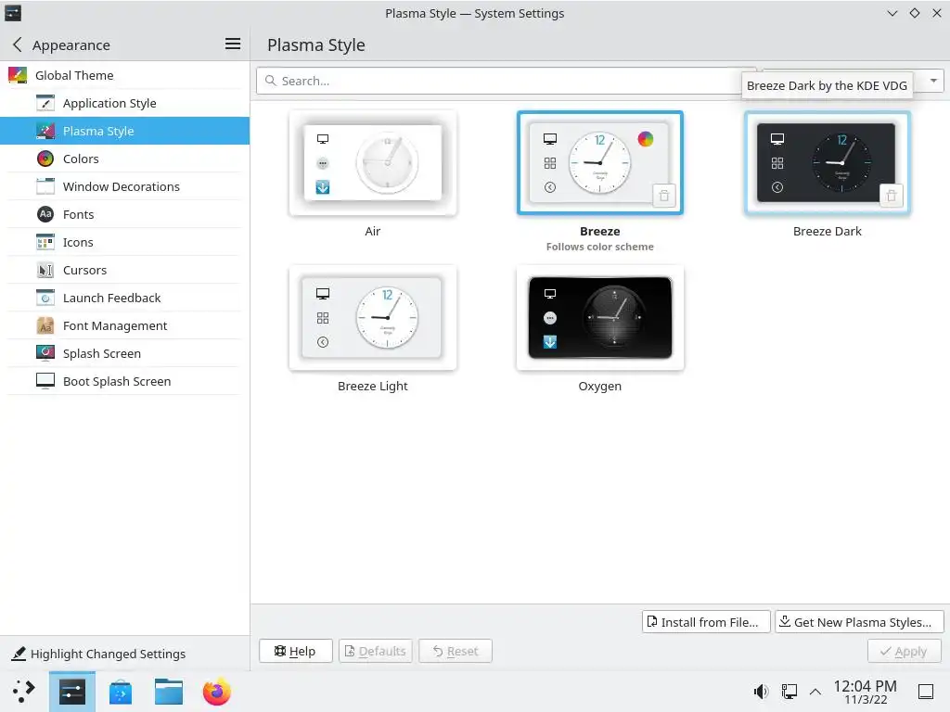This screenshot has width=950, height=712.
Task: Click Get New Plasma Styles button
Action: (x=859, y=622)
